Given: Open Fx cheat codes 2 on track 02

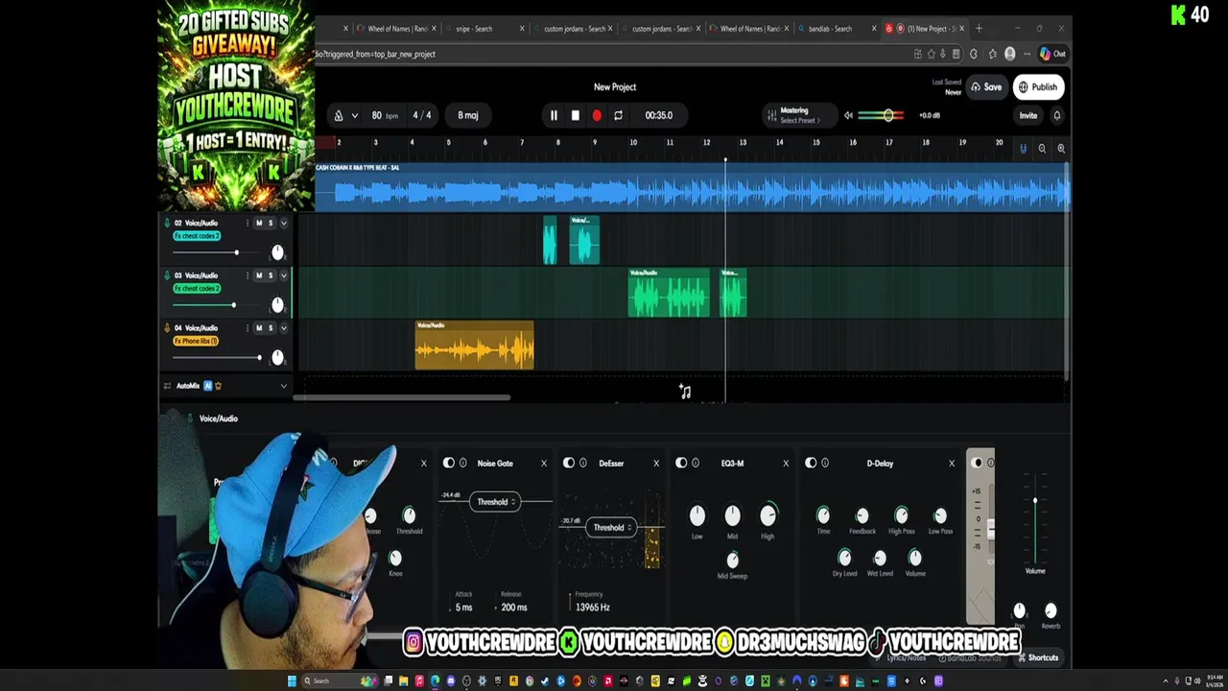Looking at the screenshot, I should (196, 236).
